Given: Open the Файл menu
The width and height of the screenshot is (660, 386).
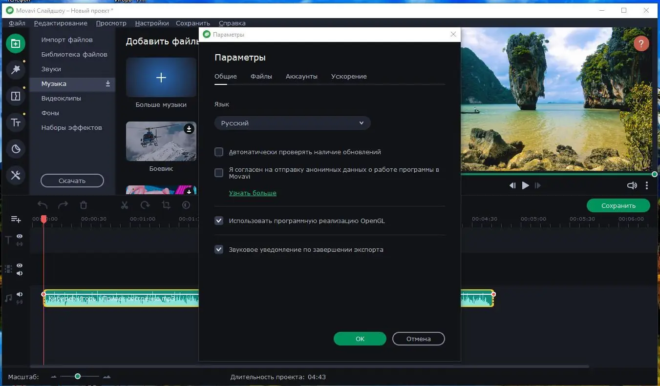Looking at the screenshot, I should pos(17,23).
